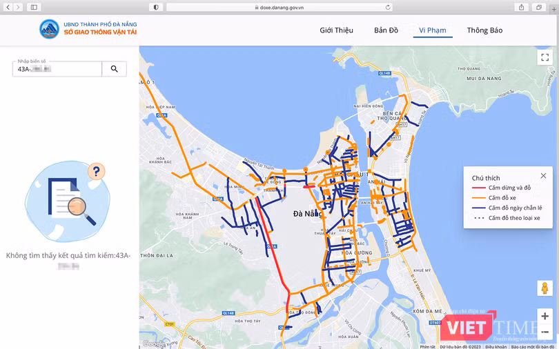Click the XÓM DA ME map label
Viewport: 559px width, 349px height.
point(427,311)
